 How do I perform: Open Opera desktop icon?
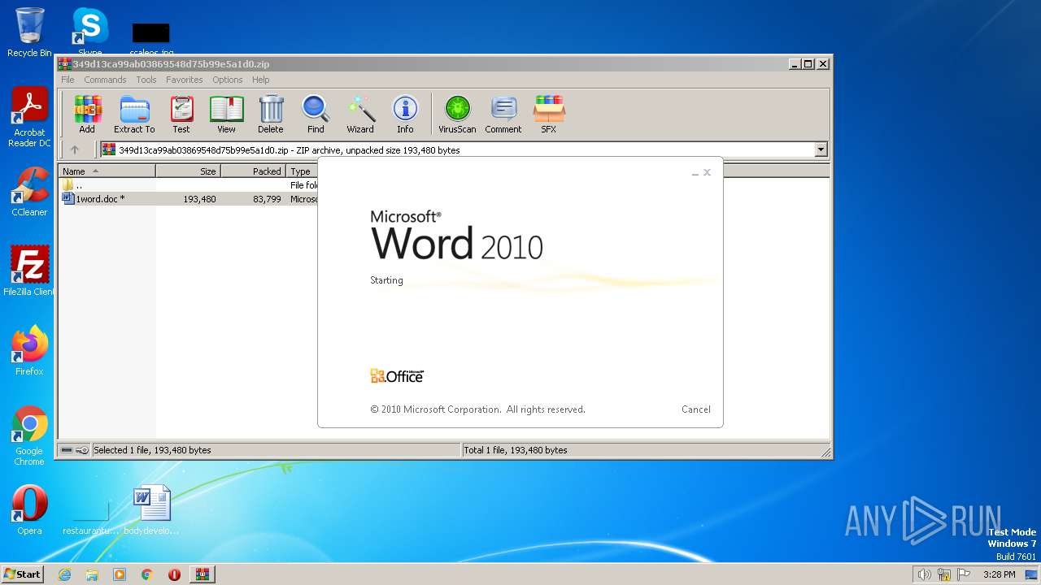[29, 510]
